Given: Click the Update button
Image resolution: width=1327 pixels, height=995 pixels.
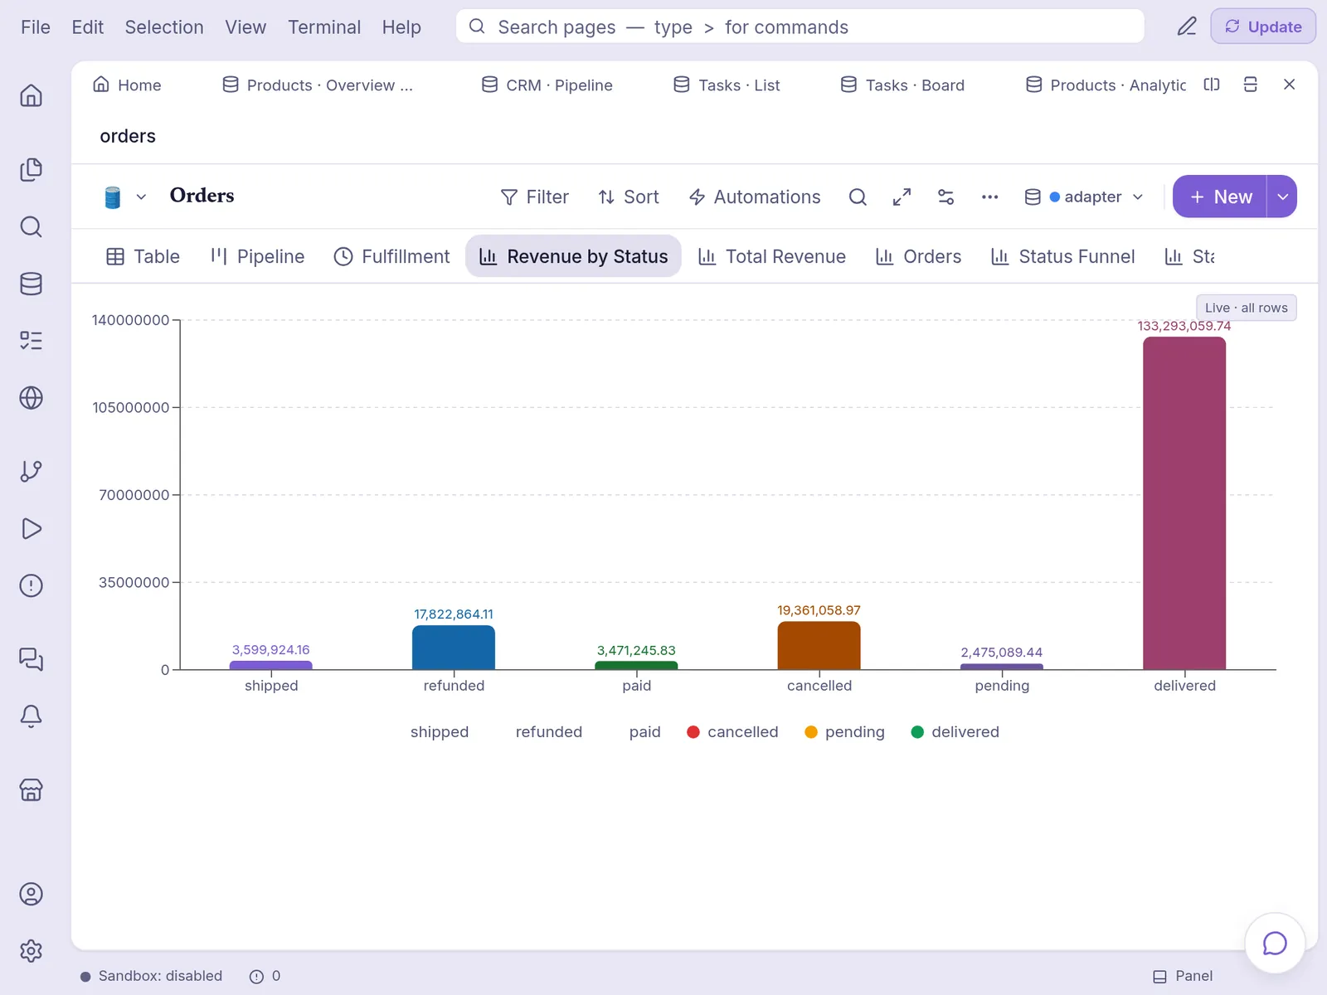Looking at the screenshot, I should pyautogui.click(x=1263, y=27).
